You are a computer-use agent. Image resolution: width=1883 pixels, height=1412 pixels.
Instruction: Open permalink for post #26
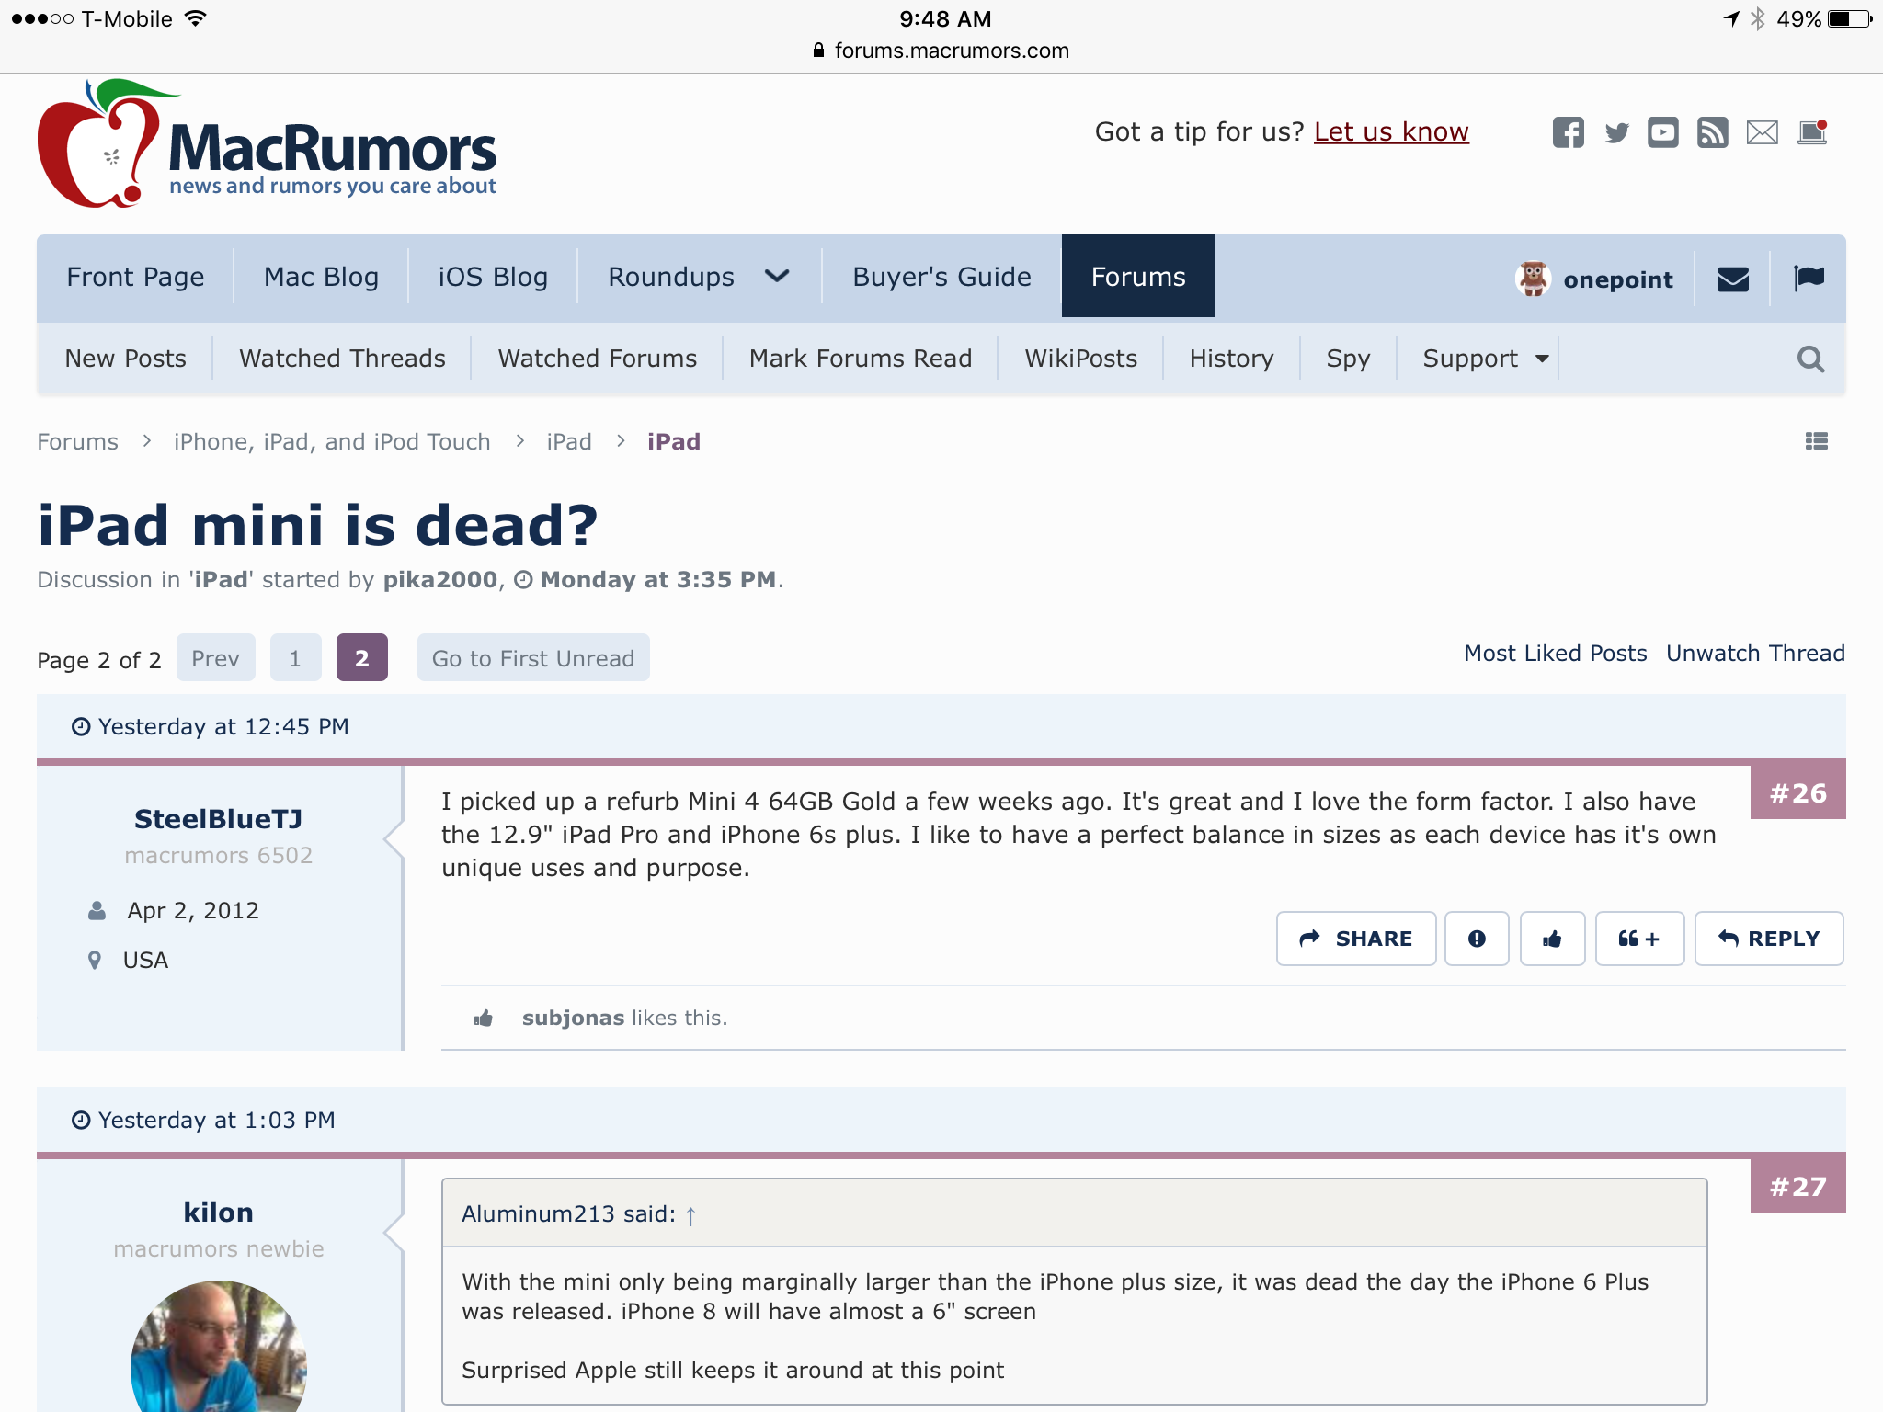point(1797,792)
